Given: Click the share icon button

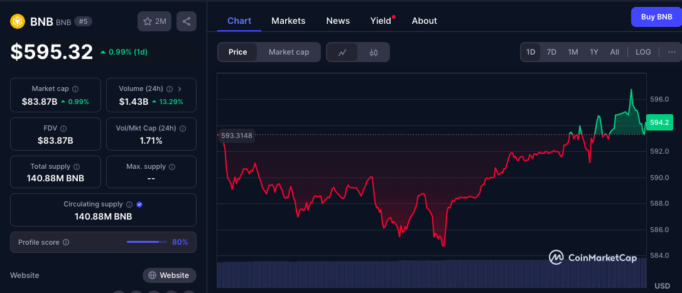Looking at the screenshot, I should pyautogui.click(x=187, y=21).
